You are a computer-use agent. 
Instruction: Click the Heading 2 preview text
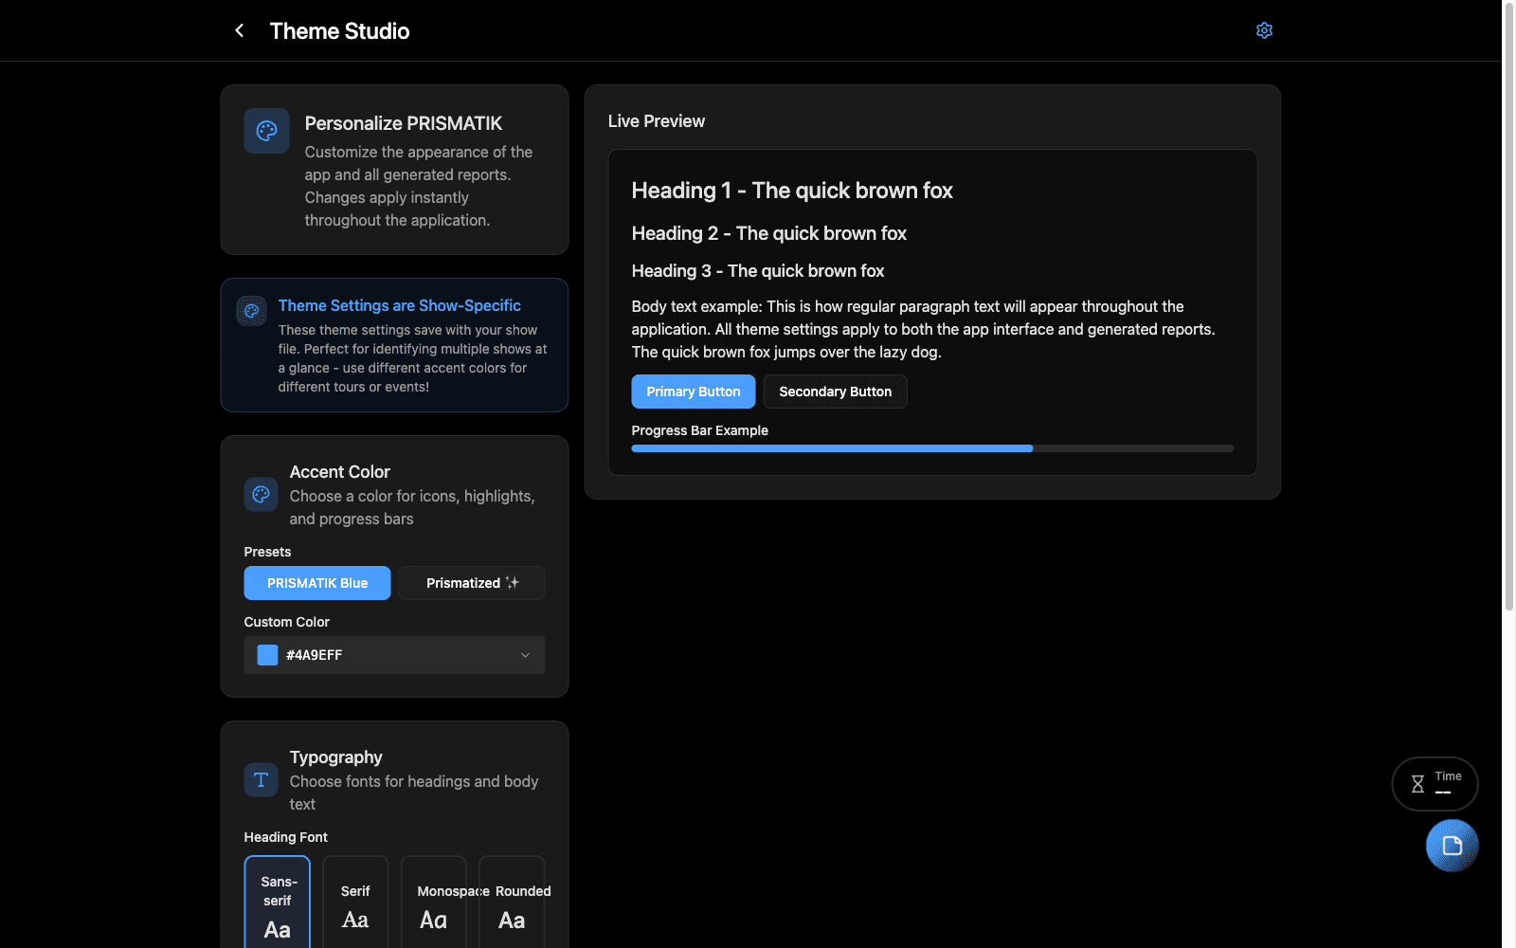click(769, 233)
